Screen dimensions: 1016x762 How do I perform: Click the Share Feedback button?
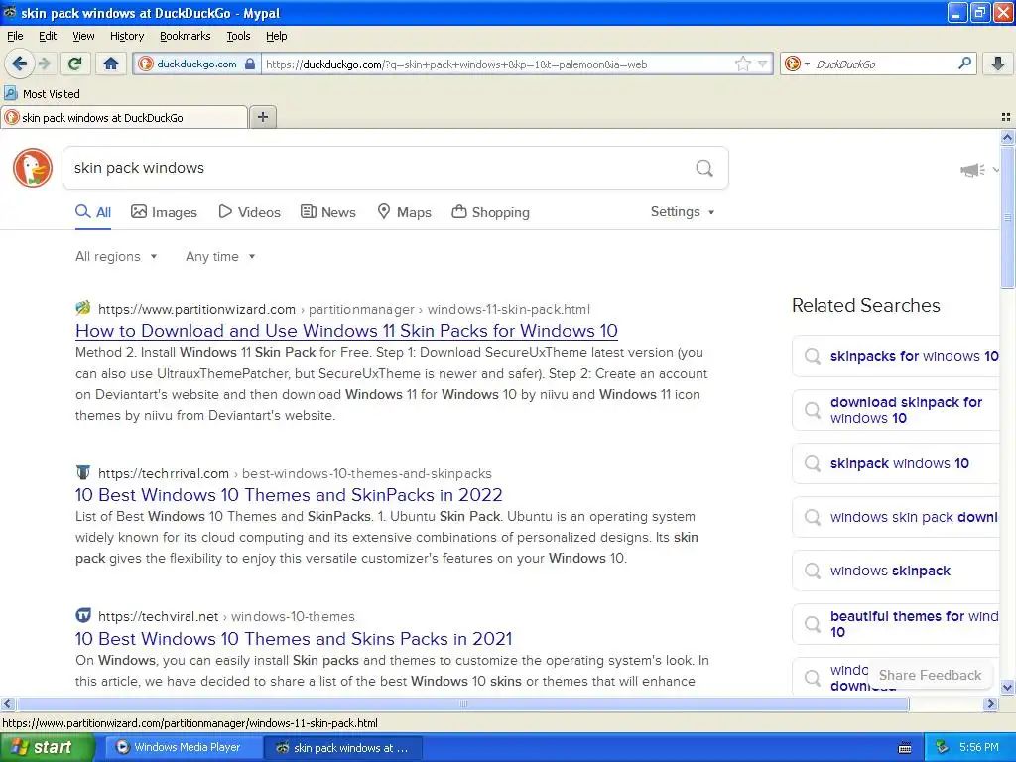point(930,675)
